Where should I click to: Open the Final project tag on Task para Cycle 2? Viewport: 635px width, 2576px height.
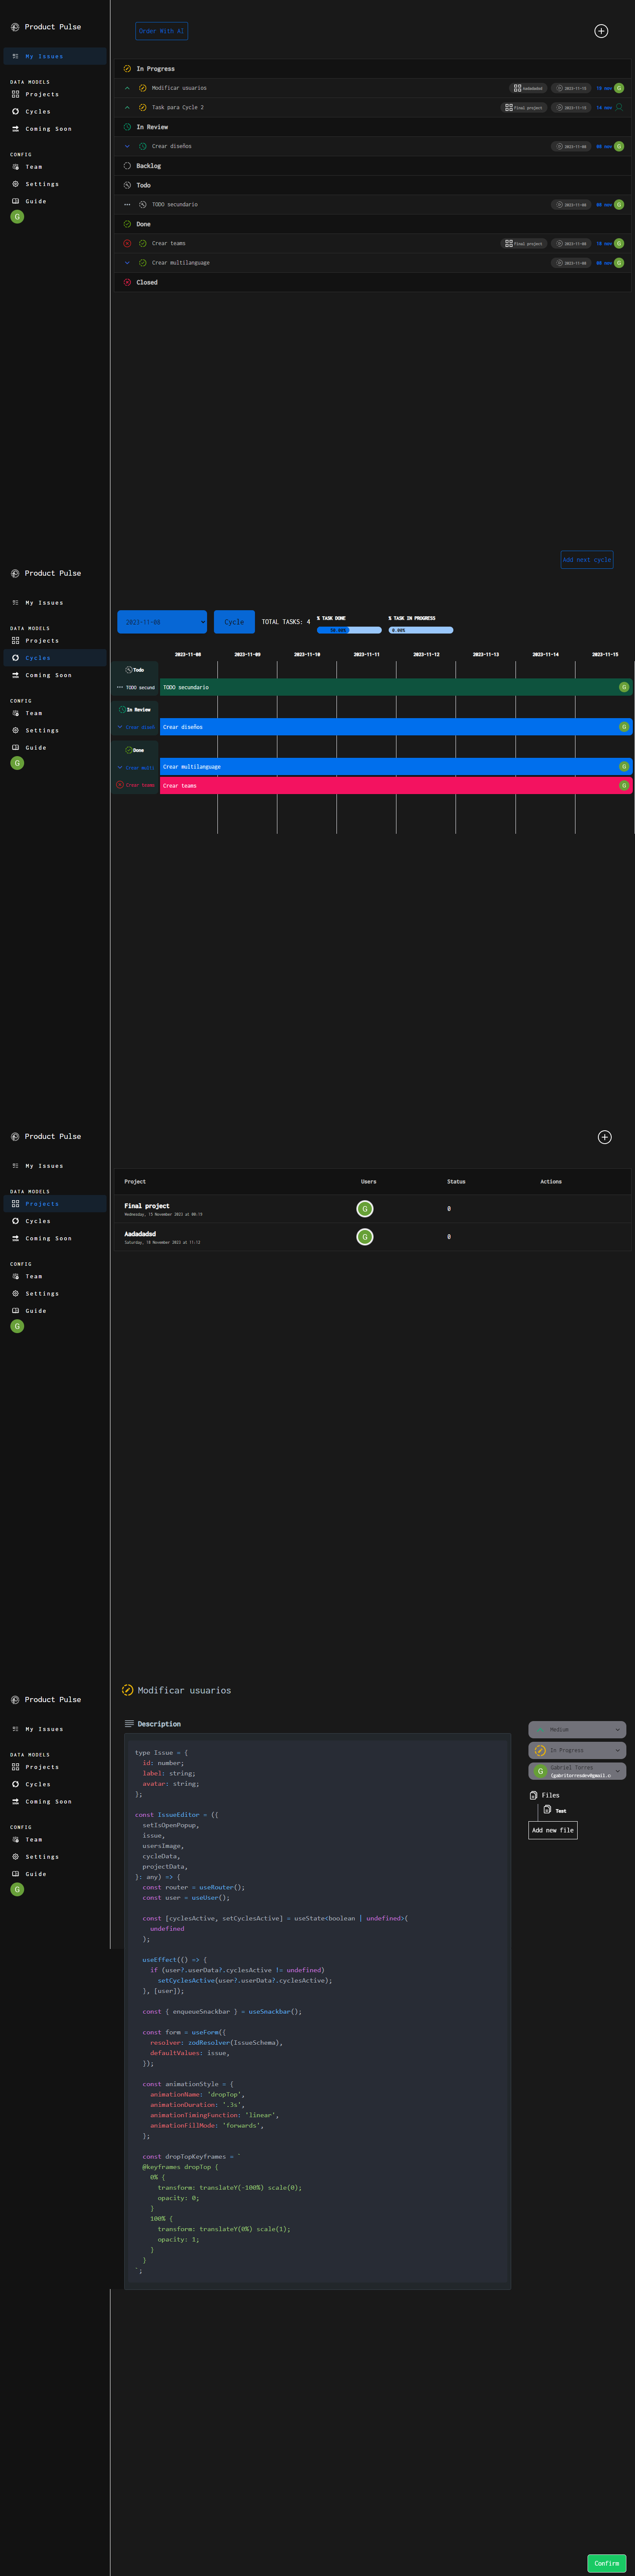[x=524, y=107]
